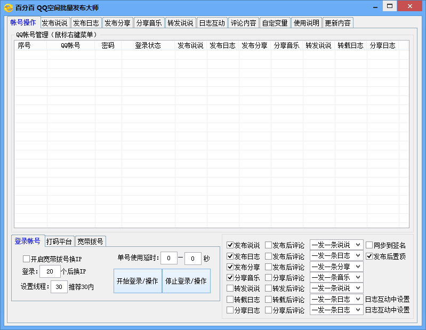426x330 pixels.
Task: Open the 评论内容 tab
Action: [243, 23]
